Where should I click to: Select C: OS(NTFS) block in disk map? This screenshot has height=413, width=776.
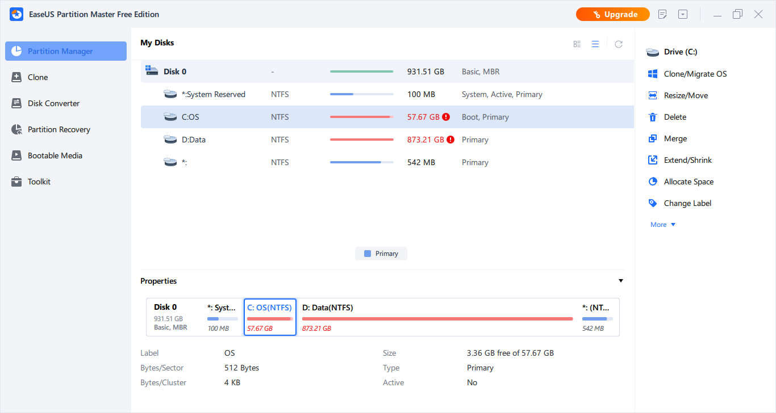click(x=270, y=317)
